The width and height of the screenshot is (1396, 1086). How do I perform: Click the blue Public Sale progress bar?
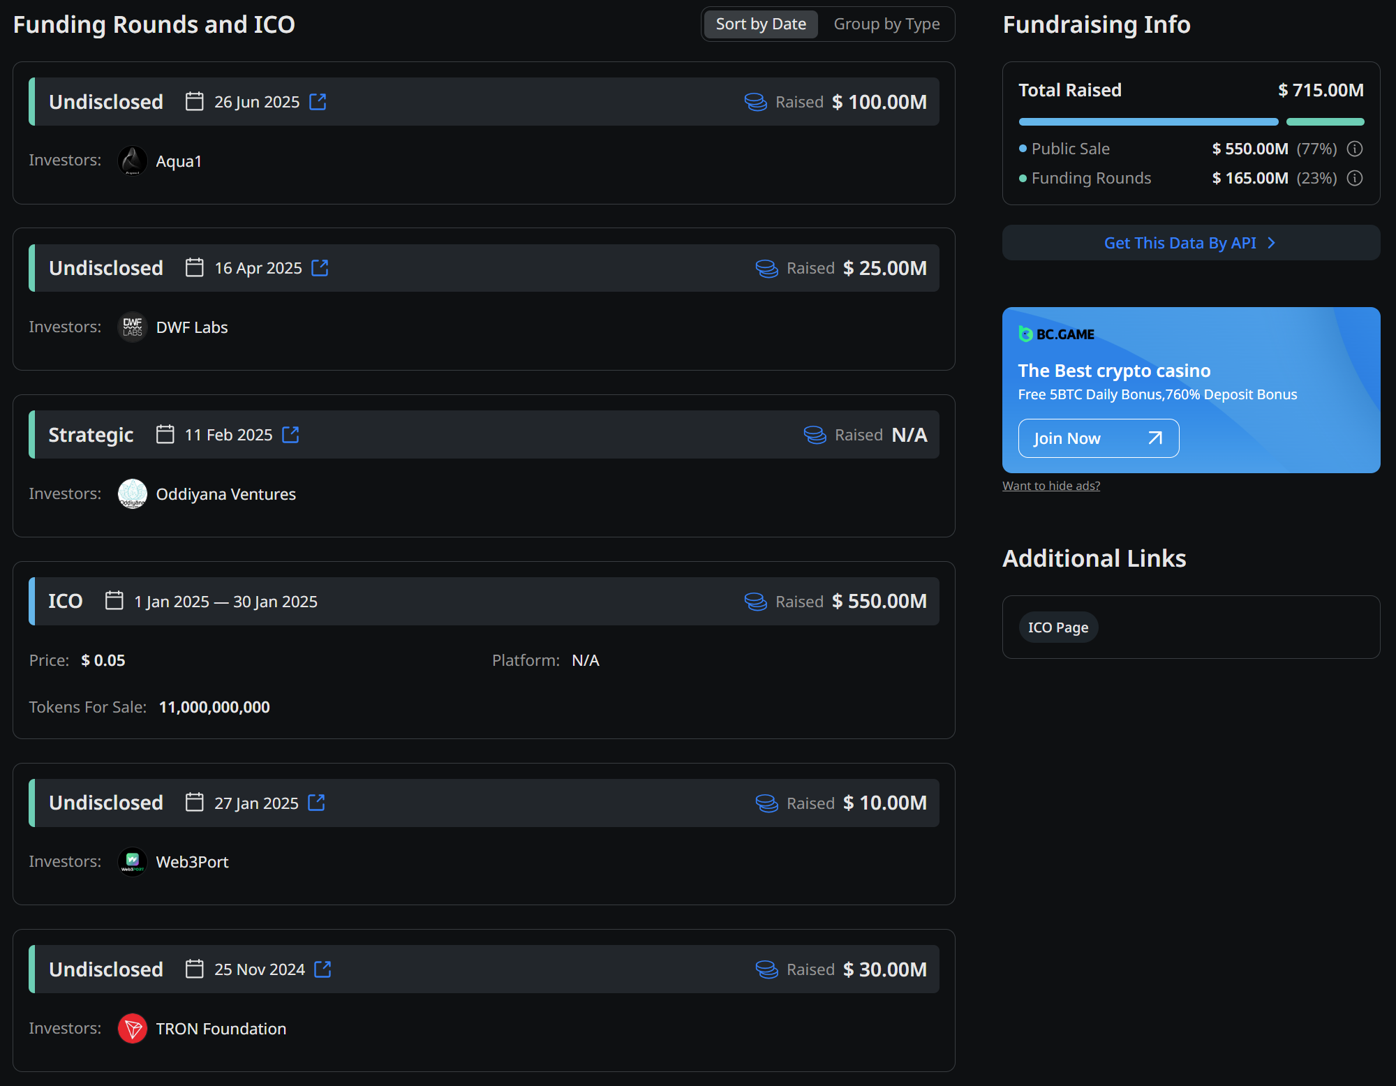pyautogui.click(x=1148, y=122)
